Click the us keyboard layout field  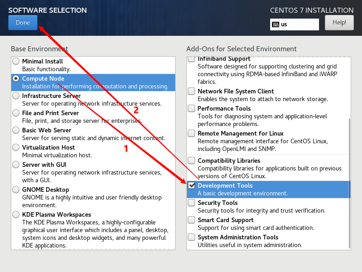(299, 24)
